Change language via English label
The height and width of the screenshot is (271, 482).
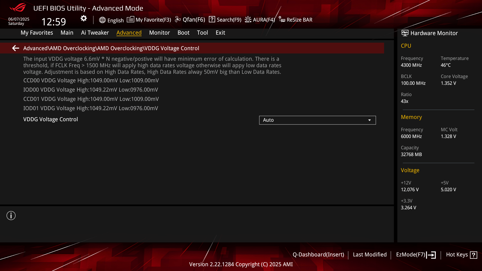click(115, 20)
